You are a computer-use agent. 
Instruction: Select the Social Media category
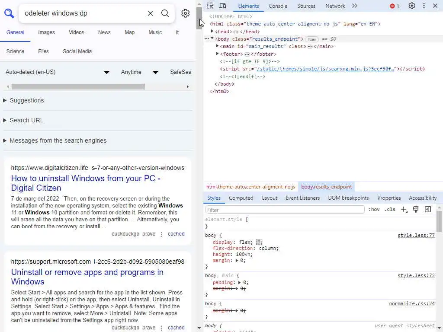77,51
